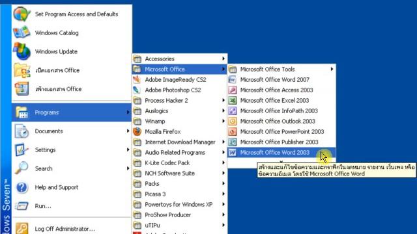
Task: Launch Microsoft Office Word 2003
Action: [x=281, y=153]
